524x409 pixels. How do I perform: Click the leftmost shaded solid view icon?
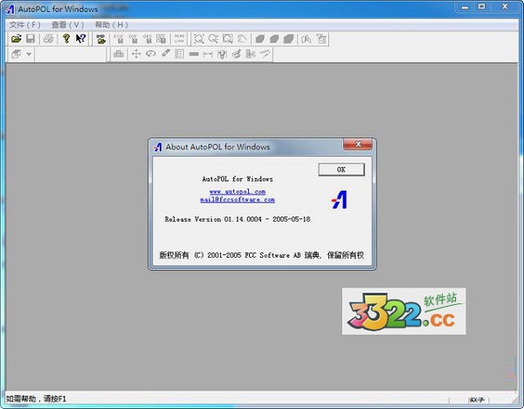pyautogui.click(x=259, y=38)
